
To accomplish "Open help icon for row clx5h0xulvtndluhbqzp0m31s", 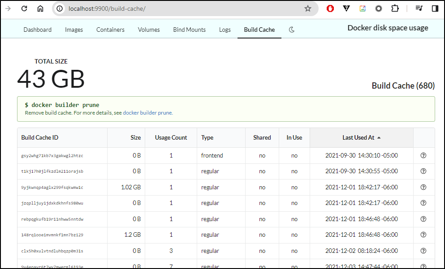I will [x=423, y=251].
